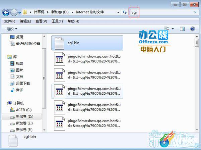Image resolution: width=201 pixels, height=150 pixels.
Task: Click the file list scrollbar up arrow
Action: (x=197, y=37)
